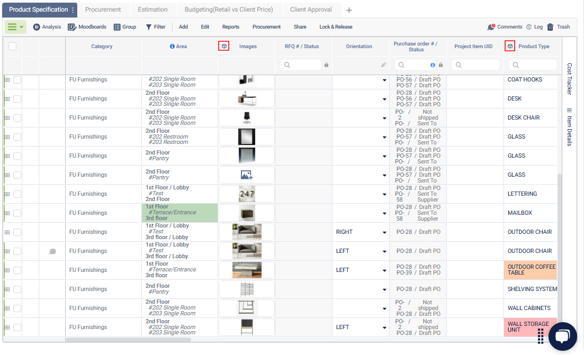This screenshot has height=355, width=584.
Task: Switch to the Procurement tab
Action: click(x=103, y=10)
